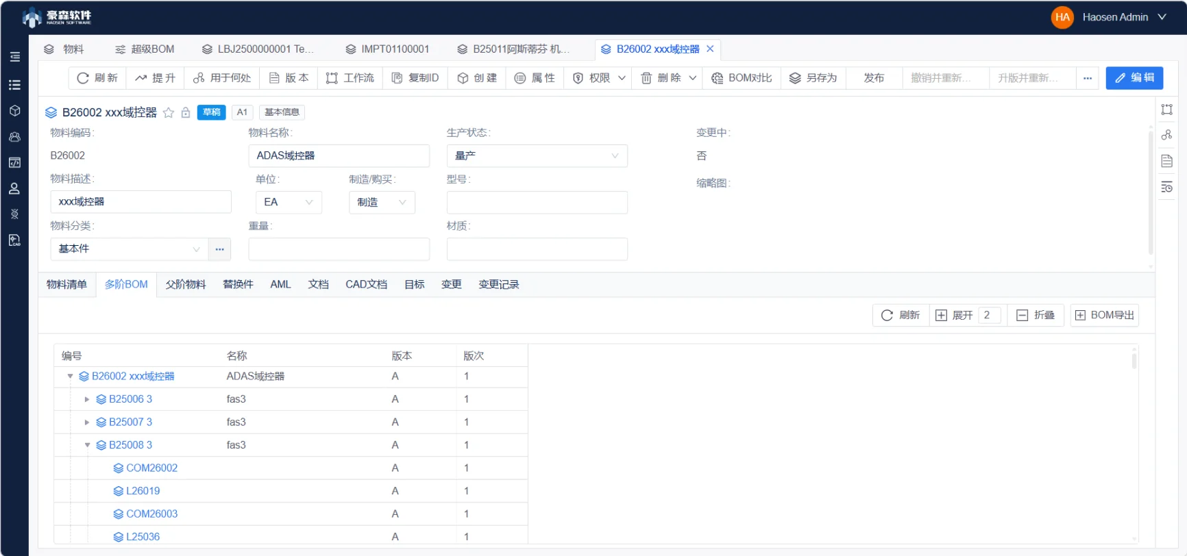Screen dimensions: 1187x556
Task: Open the cube parts sidebar icon
Action: [x=14, y=111]
